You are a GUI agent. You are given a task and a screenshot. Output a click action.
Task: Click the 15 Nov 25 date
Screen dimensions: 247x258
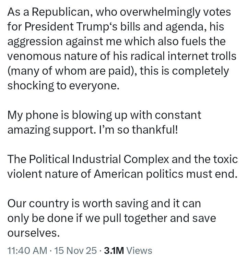75,250
